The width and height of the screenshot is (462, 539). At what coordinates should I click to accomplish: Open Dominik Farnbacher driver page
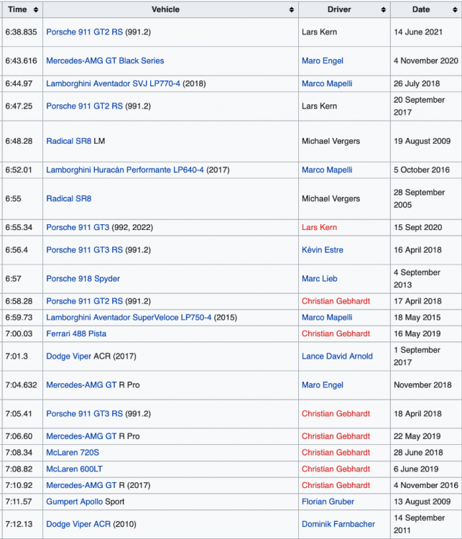338,525
